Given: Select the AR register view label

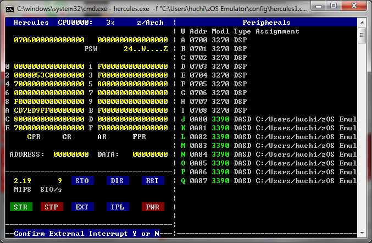Looking at the screenshot, I should pyautogui.click(x=102, y=137).
